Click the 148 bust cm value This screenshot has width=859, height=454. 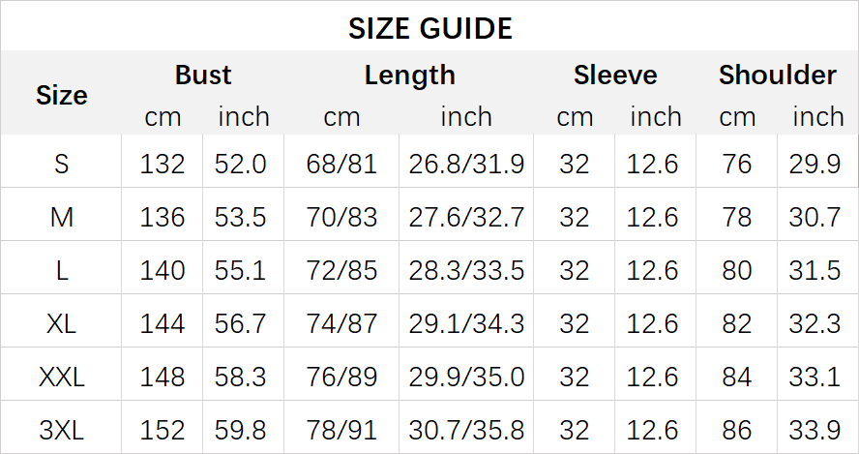click(162, 376)
